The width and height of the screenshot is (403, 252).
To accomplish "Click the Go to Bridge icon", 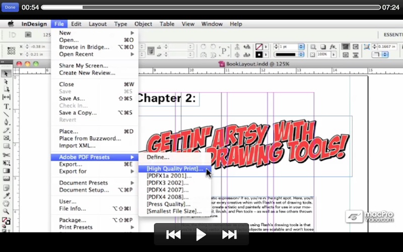I will [x=28, y=34].
